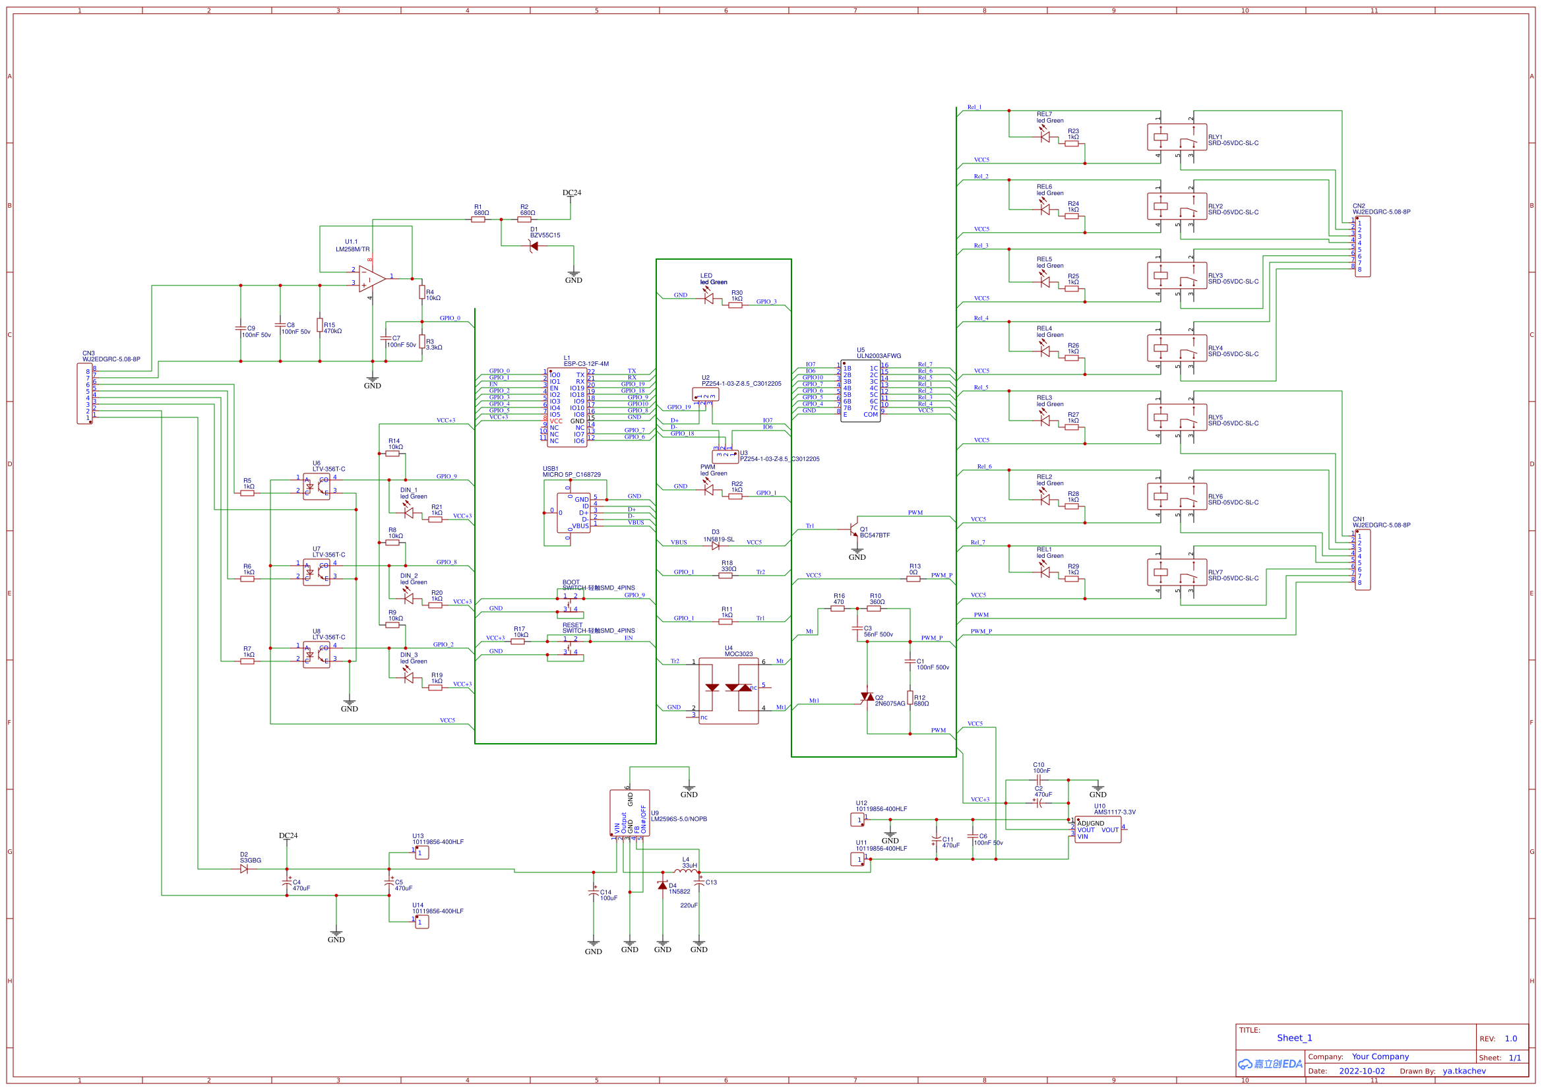Click the D1 BZV55C15 zener diode symbol
Image resolution: width=1542 pixels, height=1090 pixels.
click(x=534, y=247)
